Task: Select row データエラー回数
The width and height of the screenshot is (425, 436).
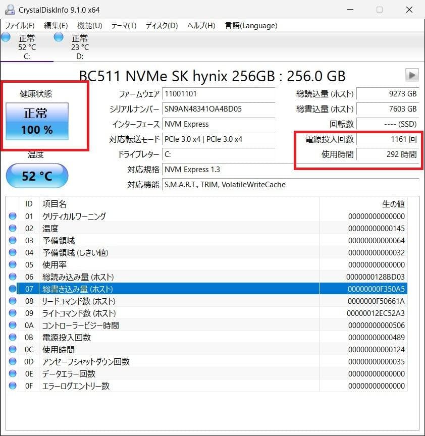Action: coord(206,373)
